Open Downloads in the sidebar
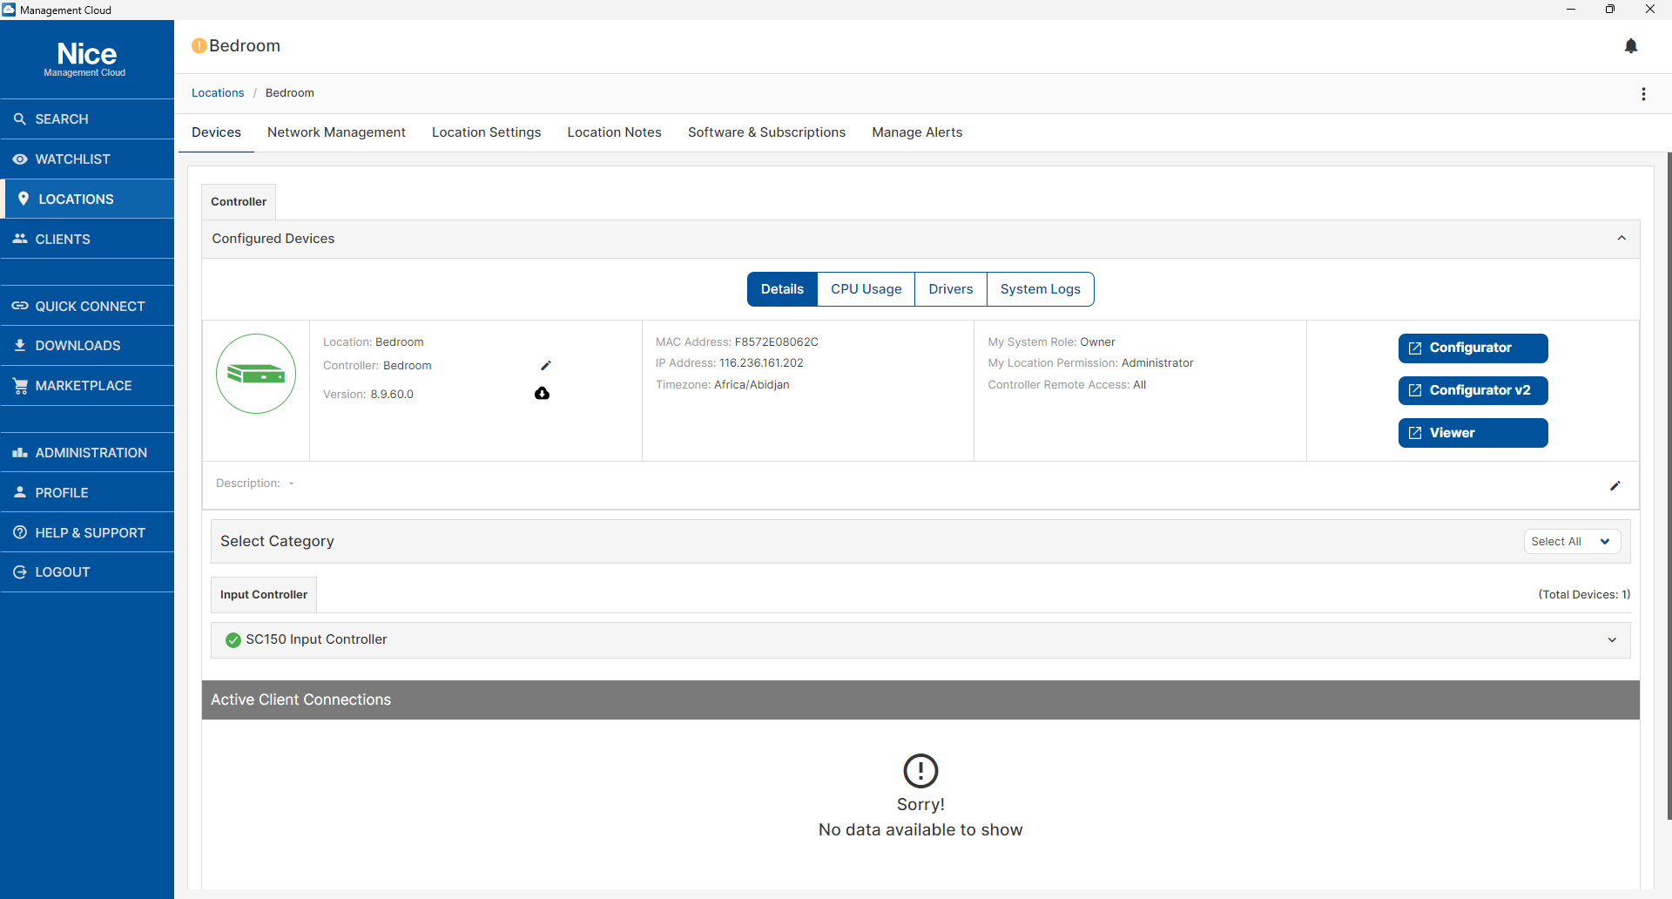The height and width of the screenshot is (899, 1672). 87,345
